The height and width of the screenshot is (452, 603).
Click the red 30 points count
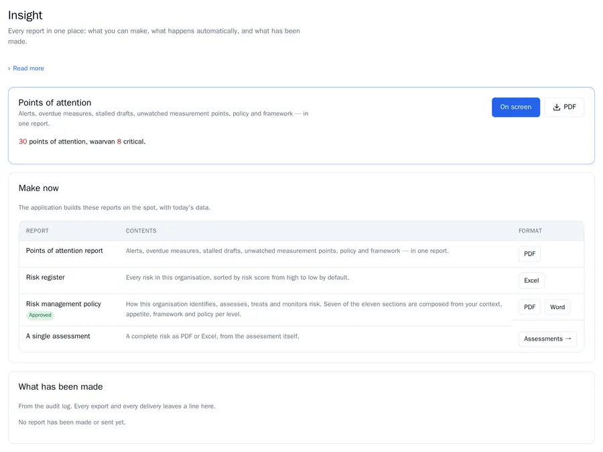pyautogui.click(x=23, y=142)
